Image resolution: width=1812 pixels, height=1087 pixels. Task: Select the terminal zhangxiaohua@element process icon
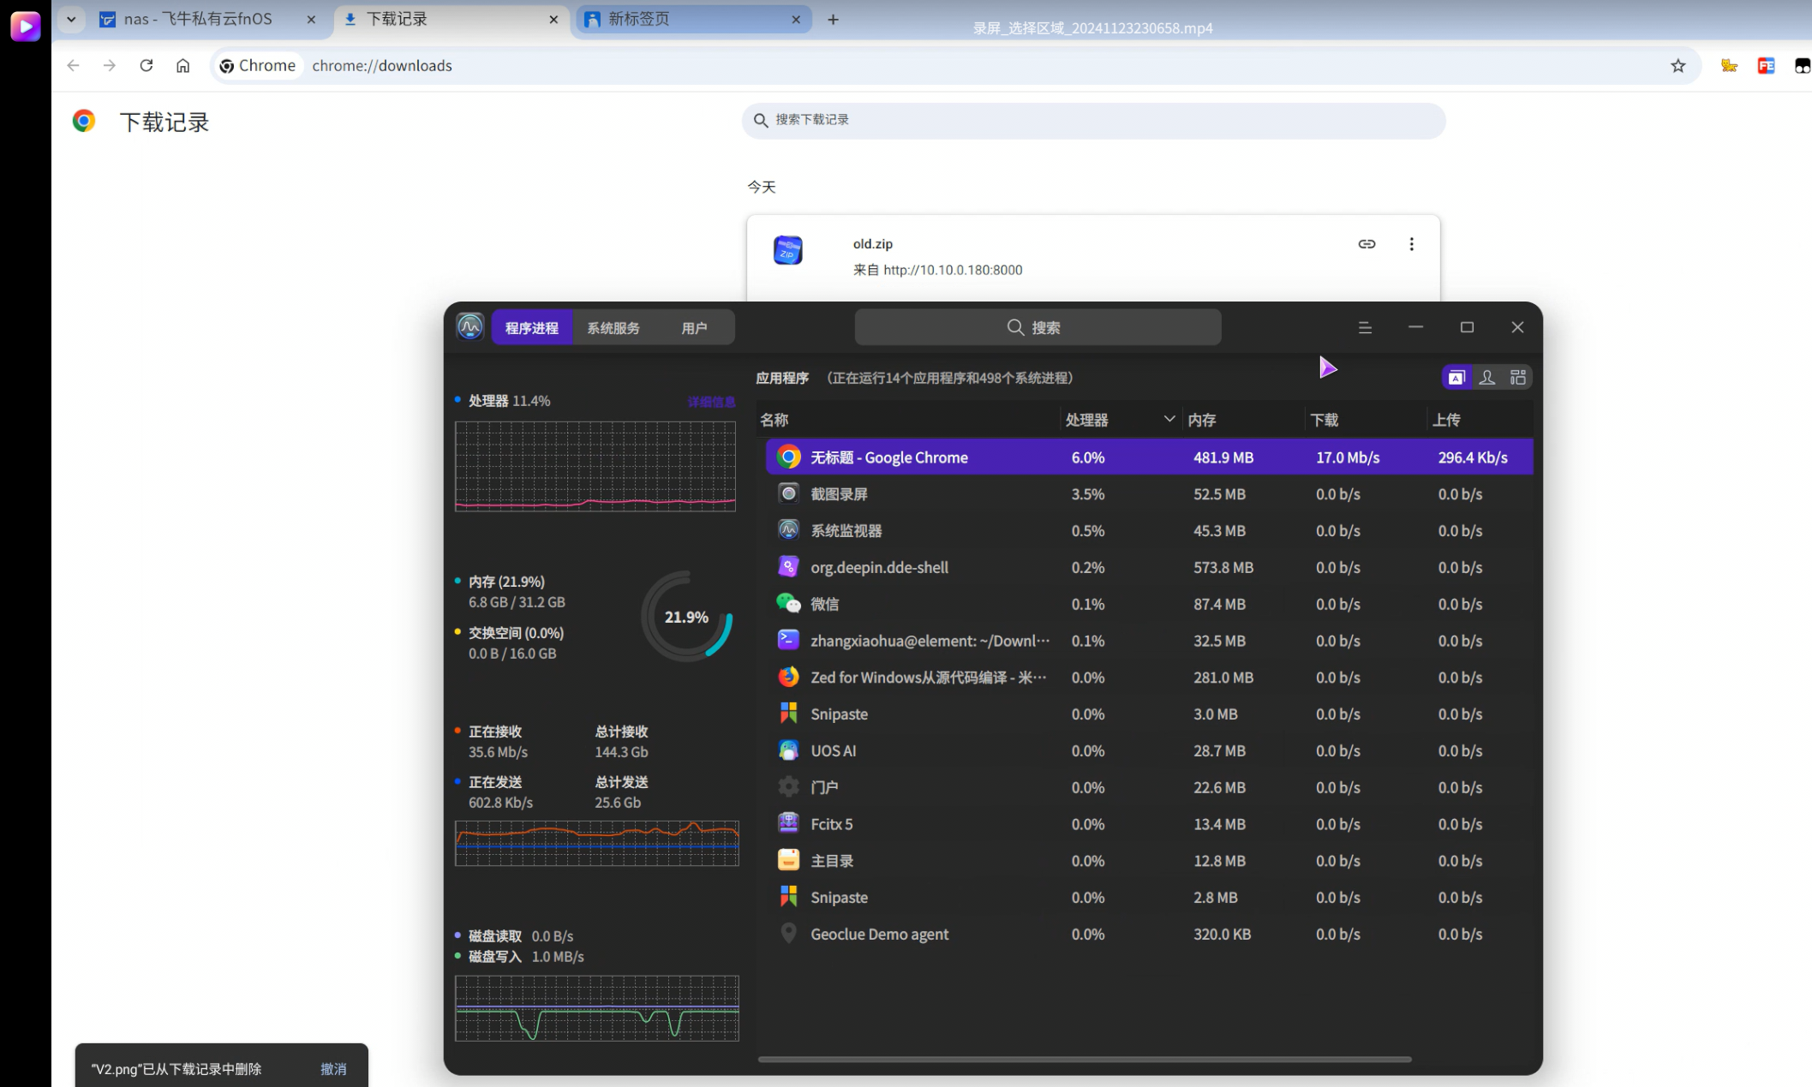point(788,641)
